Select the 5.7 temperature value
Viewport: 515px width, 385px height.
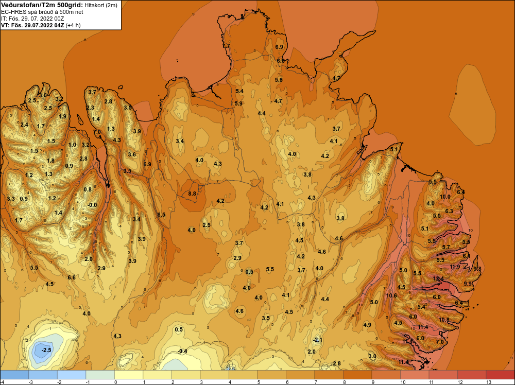[x=446, y=247]
